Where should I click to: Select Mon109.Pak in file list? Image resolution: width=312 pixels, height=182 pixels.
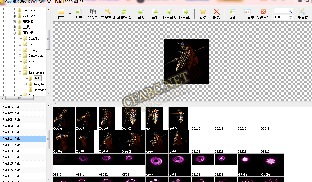[x=23, y=126]
